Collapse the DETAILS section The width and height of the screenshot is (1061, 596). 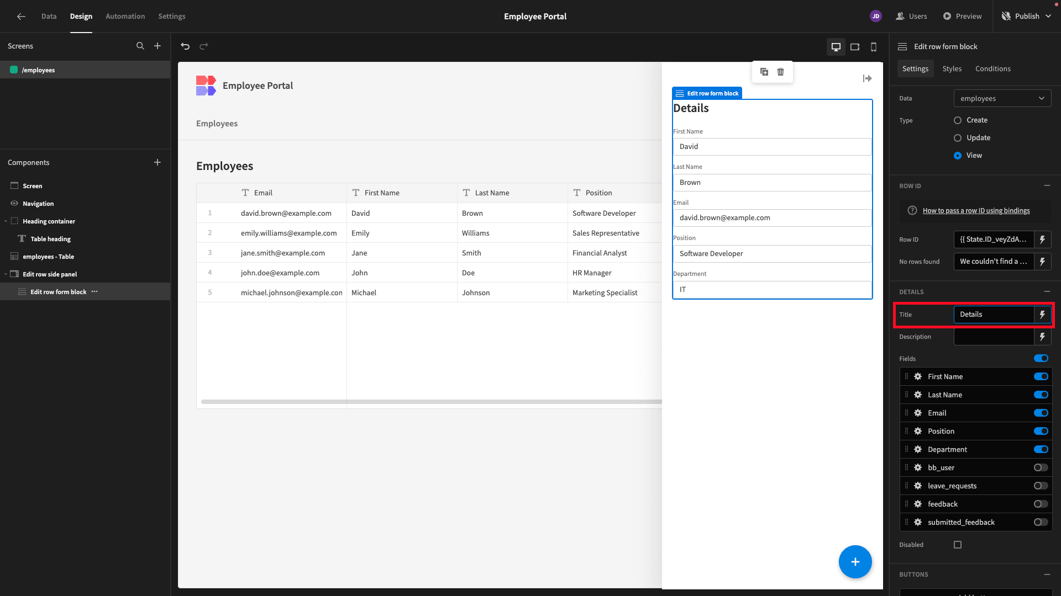1047,292
